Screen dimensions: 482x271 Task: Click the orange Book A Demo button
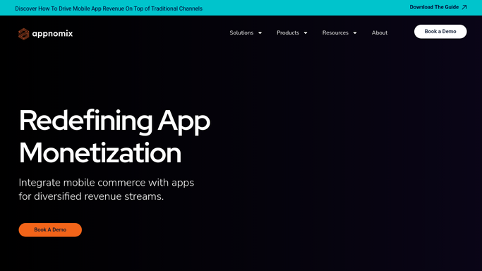click(x=50, y=230)
